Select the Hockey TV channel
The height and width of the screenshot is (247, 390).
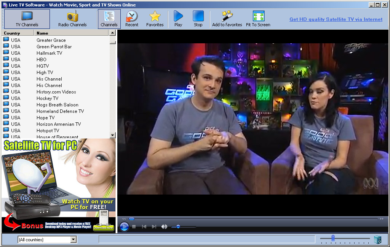pos(47,98)
